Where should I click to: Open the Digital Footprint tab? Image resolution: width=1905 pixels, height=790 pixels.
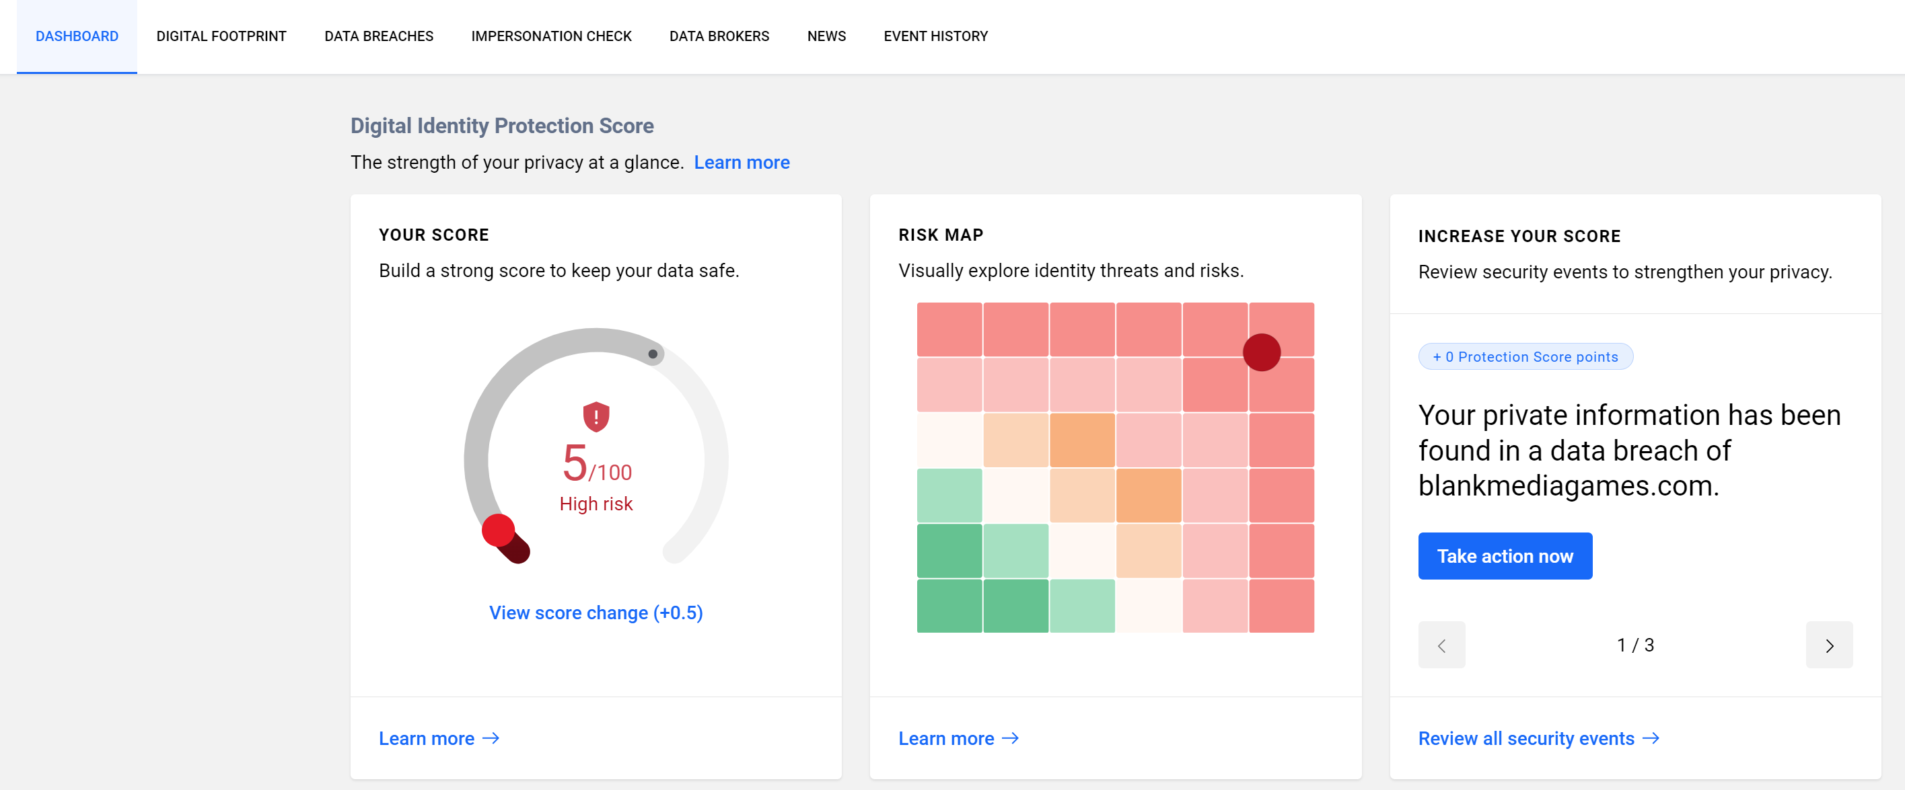click(221, 36)
